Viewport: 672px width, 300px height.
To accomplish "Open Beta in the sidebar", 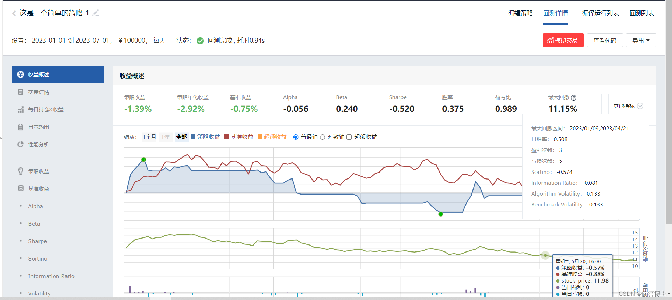I will (x=34, y=224).
